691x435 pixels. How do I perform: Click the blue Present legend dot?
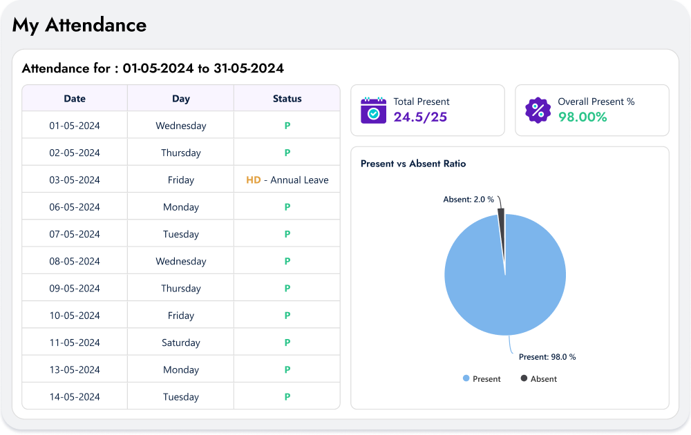click(x=466, y=378)
